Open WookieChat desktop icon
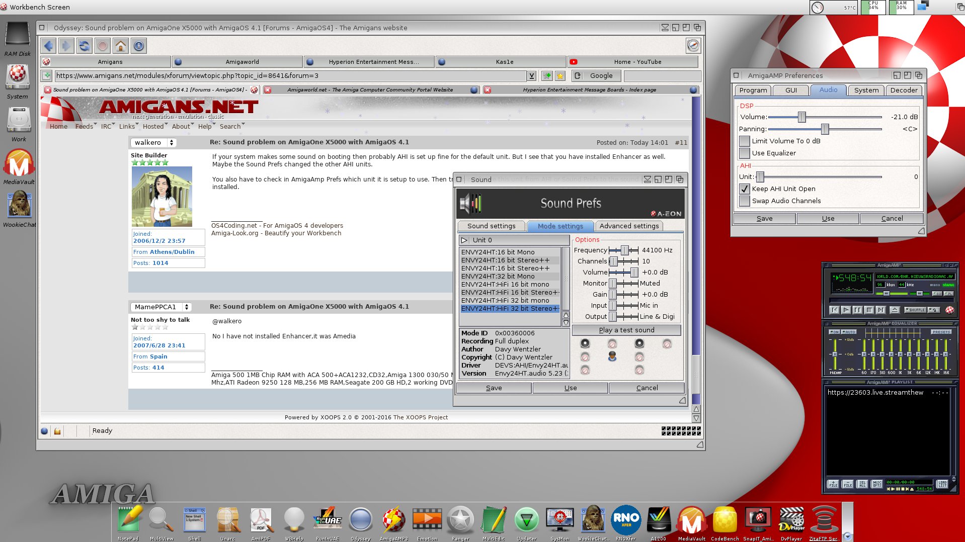Screen dimensions: 965x542 click(19, 210)
